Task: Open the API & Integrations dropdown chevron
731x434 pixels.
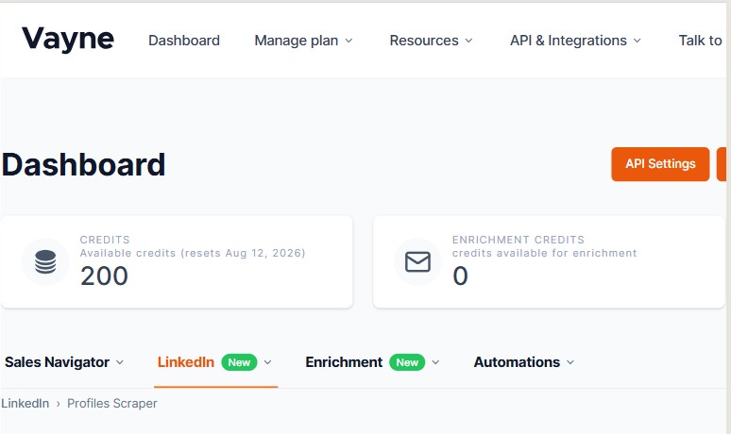Action: click(637, 41)
